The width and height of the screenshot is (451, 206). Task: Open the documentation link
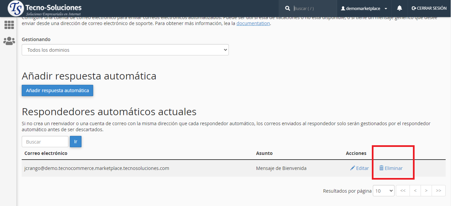(253, 23)
